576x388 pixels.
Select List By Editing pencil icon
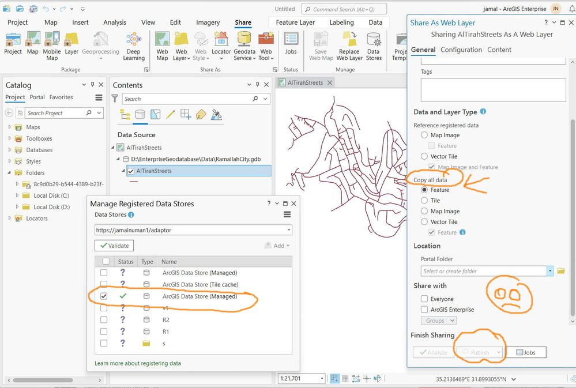click(x=171, y=115)
